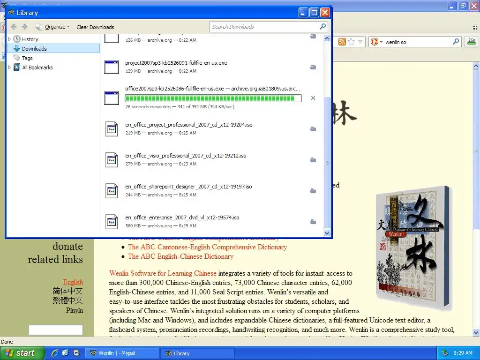Image resolution: width=480 pixels, height=360 pixels.
Task: Select History in the sidebar
Action: pyautogui.click(x=30, y=39)
